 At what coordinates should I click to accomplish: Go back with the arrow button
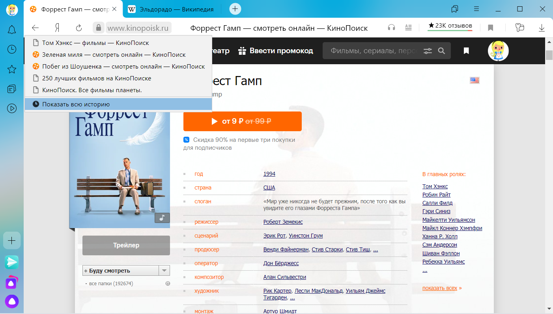click(x=35, y=28)
